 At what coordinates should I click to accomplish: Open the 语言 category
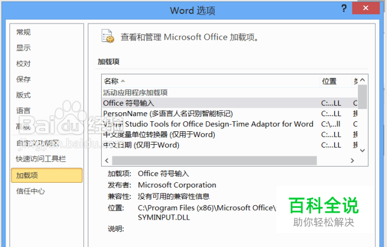[23, 111]
